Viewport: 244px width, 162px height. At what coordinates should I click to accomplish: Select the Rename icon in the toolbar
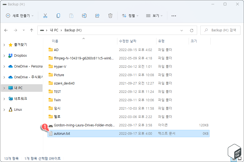click(x=84, y=16)
